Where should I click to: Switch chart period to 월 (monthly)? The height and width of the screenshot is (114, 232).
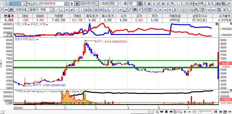coord(149,4)
